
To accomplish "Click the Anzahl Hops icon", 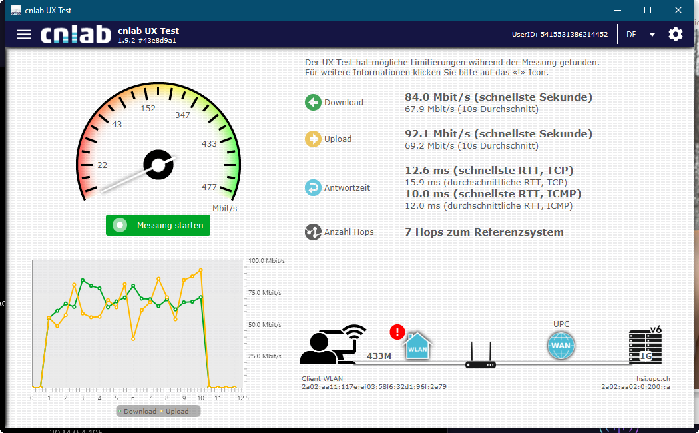I will pos(313,232).
